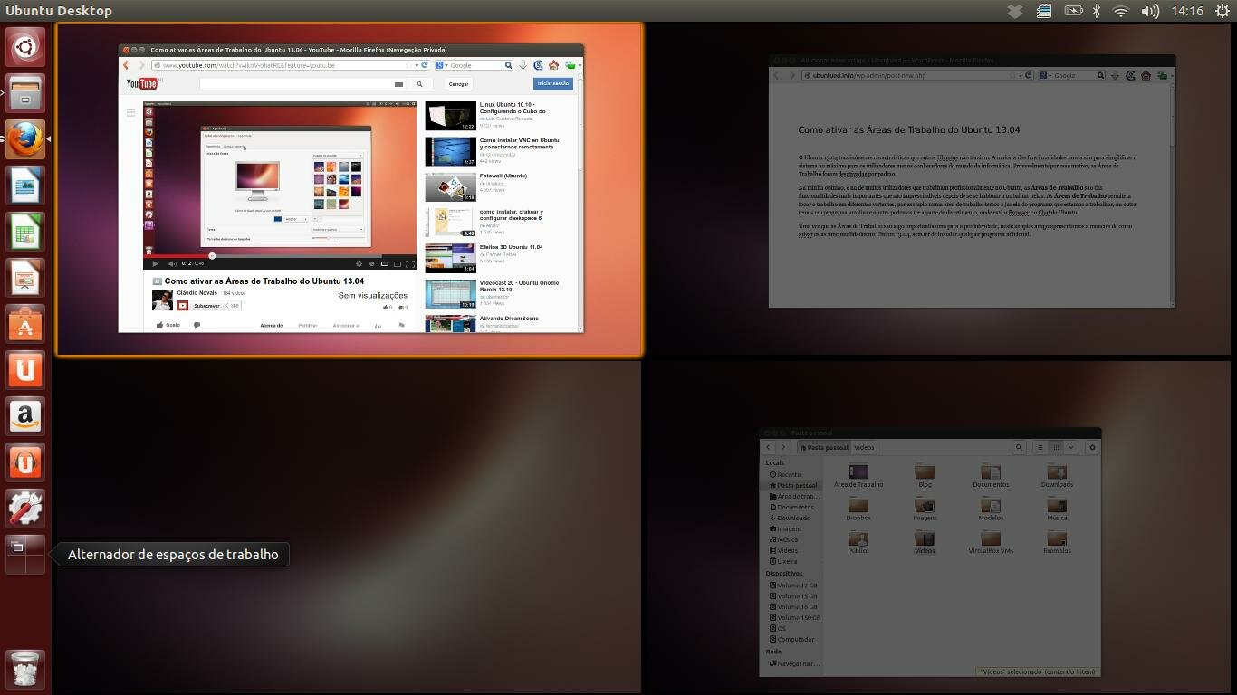Click the blue sign-in button on YouTube
Image resolution: width=1237 pixels, height=695 pixels.
[x=552, y=84]
